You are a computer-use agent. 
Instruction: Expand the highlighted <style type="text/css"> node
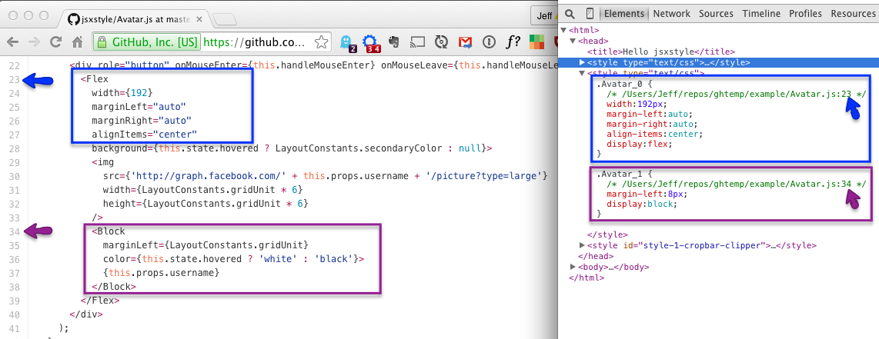(x=583, y=62)
